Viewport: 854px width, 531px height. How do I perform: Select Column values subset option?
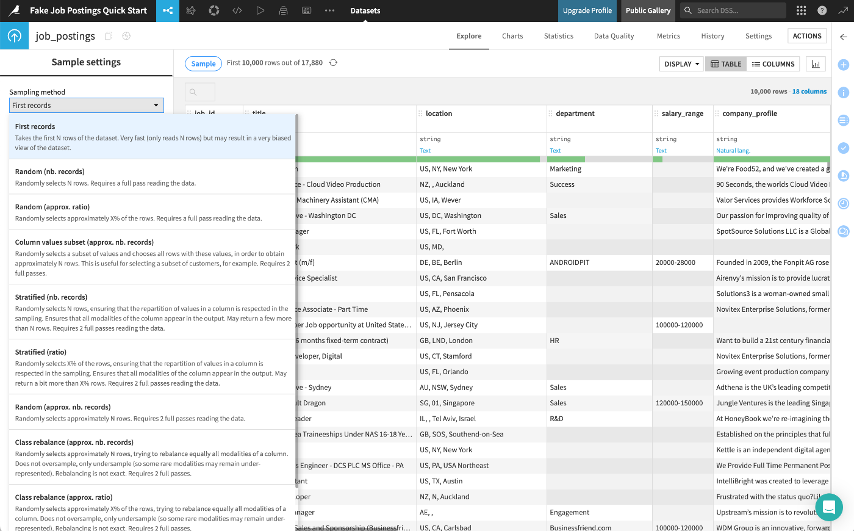[152, 258]
